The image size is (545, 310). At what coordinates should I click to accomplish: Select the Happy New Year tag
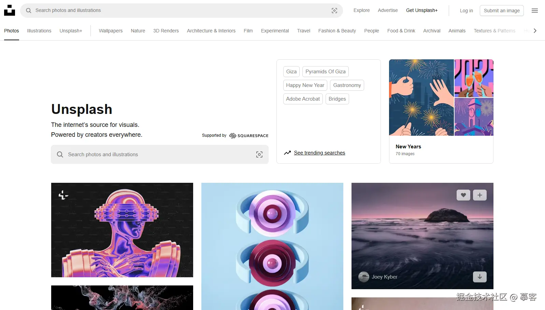coord(305,85)
